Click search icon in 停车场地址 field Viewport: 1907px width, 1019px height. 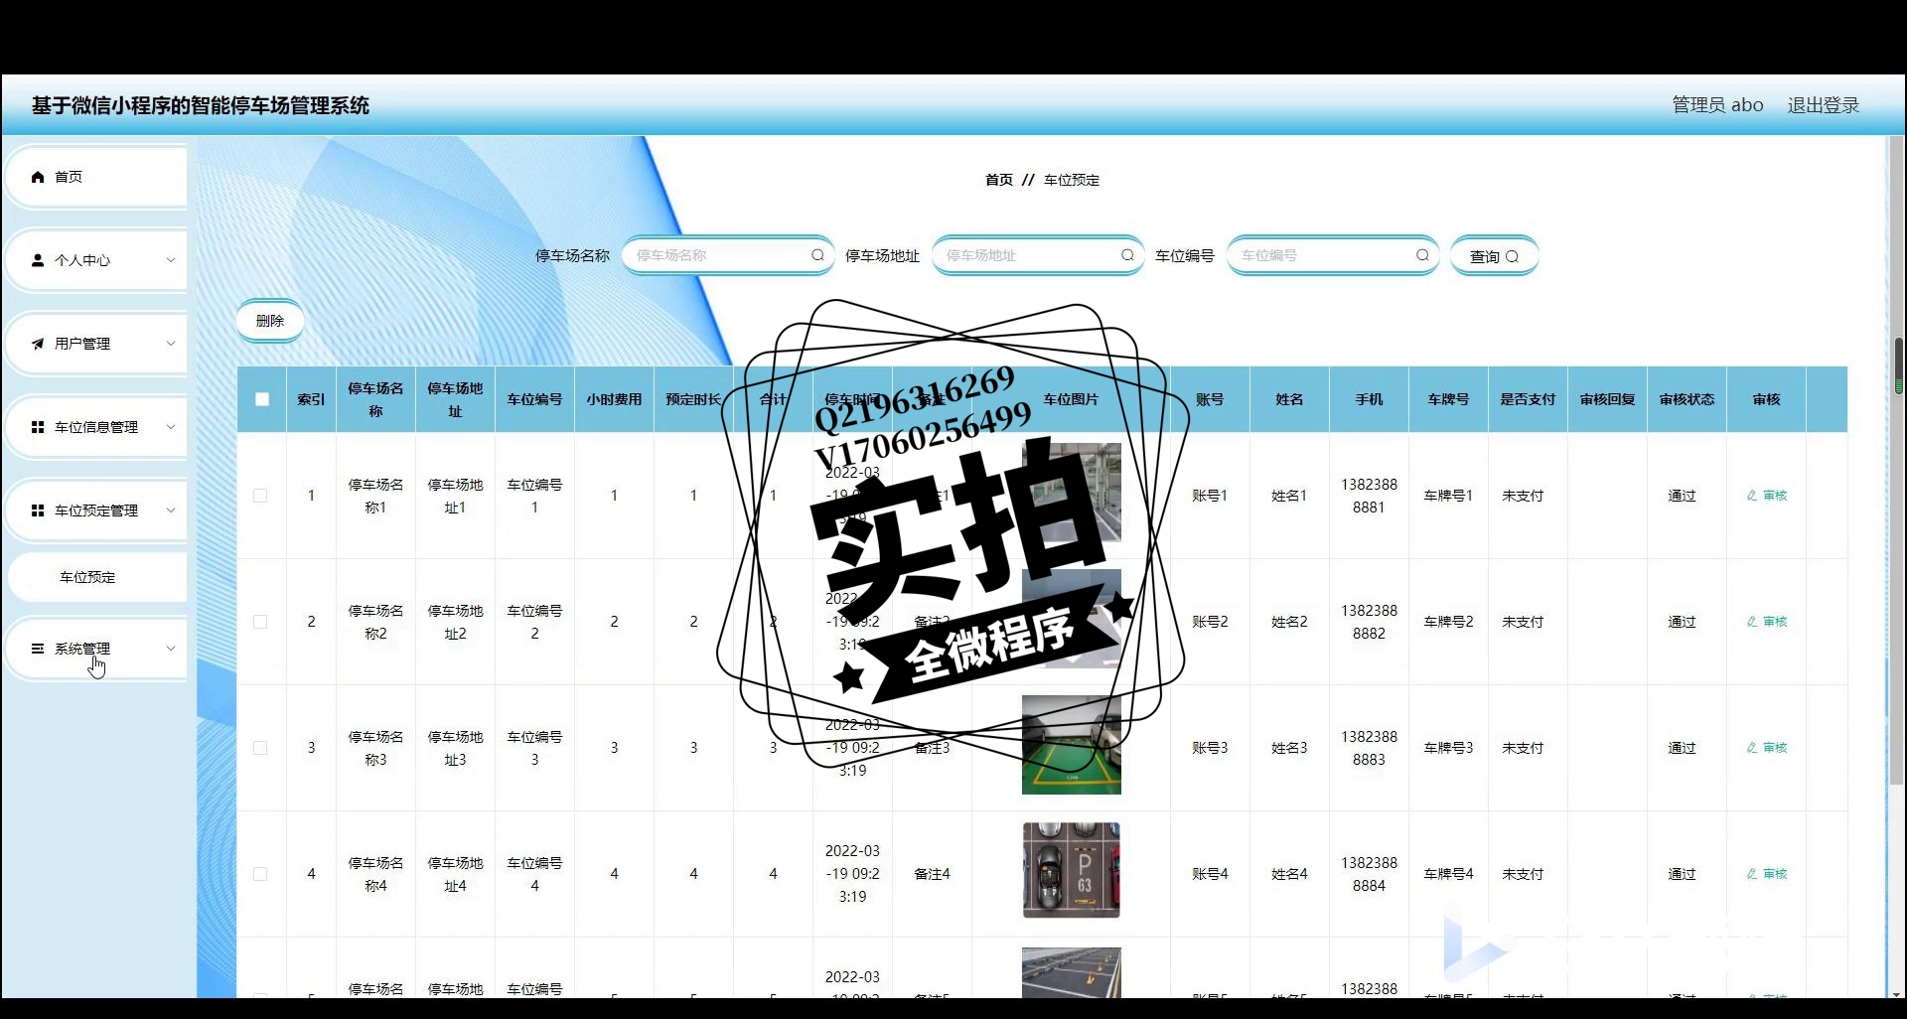tap(1127, 255)
